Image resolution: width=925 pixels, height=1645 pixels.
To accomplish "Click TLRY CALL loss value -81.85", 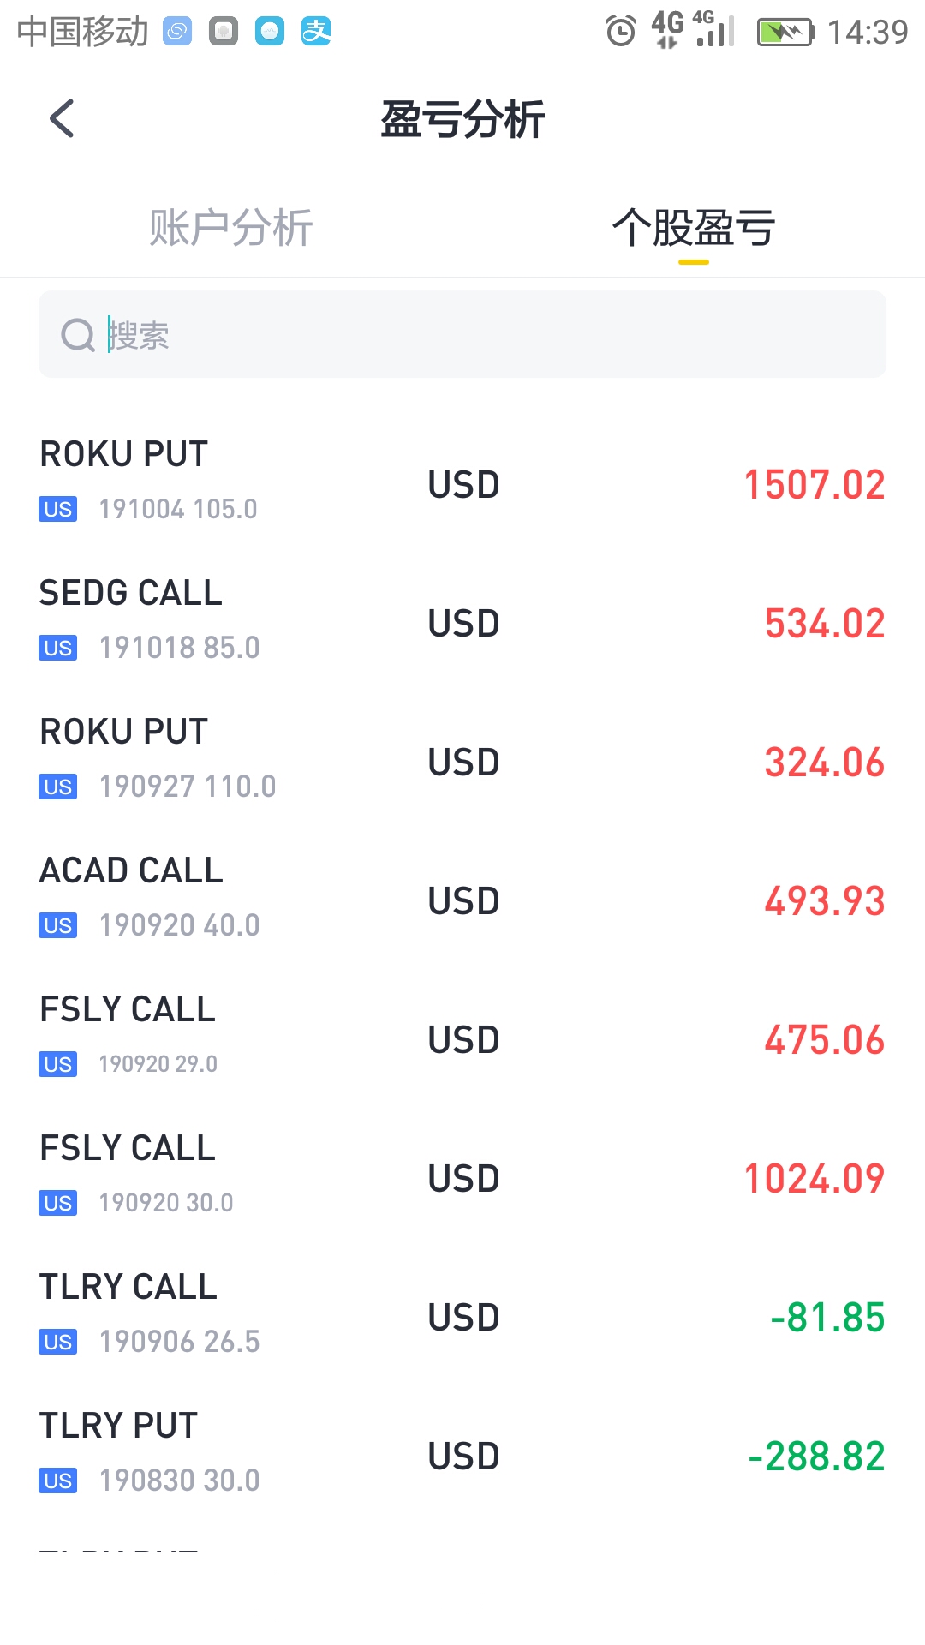I will (x=827, y=1318).
